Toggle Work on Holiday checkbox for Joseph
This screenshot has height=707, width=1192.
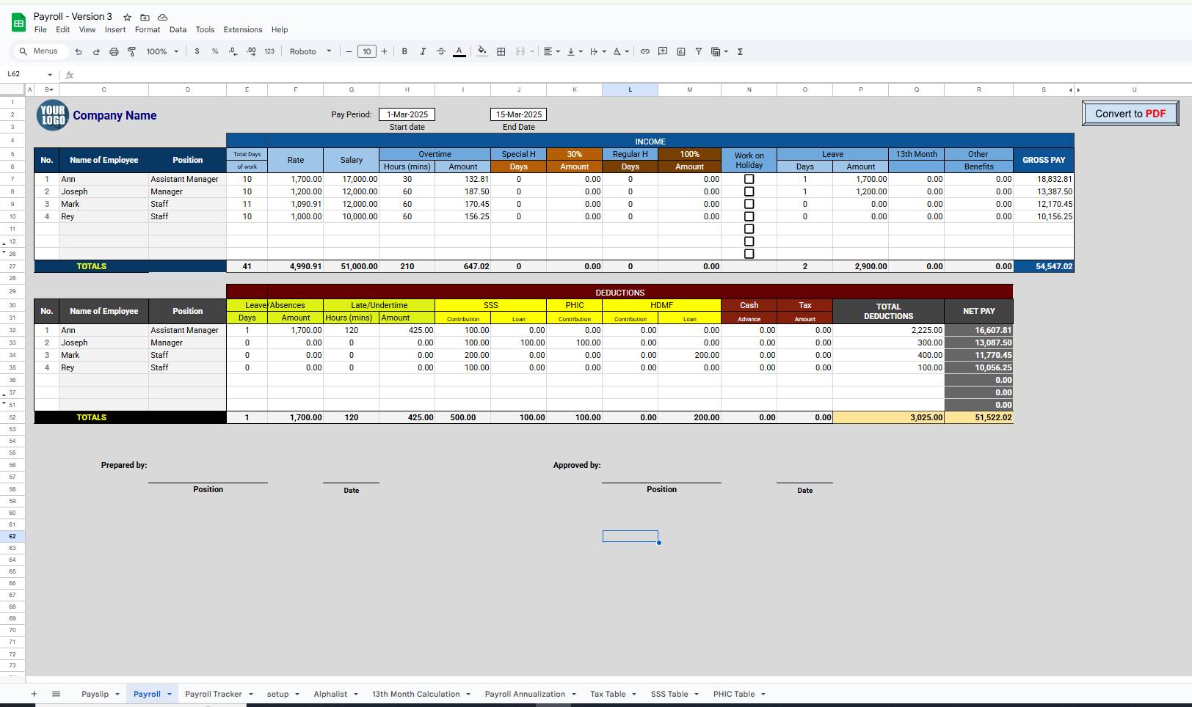coord(749,191)
